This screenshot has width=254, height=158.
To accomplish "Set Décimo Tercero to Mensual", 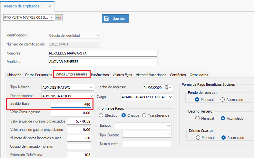I will click(x=197, y=118).
